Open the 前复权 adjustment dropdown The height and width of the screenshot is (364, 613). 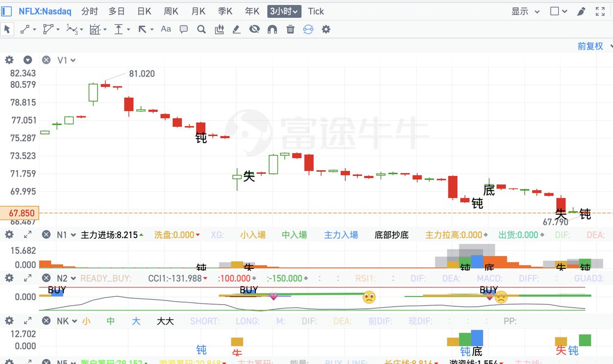[594, 46]
